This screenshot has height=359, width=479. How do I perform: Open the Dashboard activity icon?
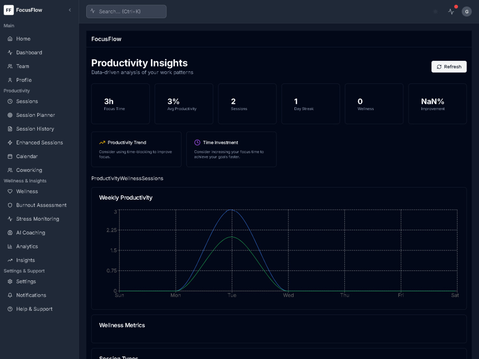pos(10,53)
